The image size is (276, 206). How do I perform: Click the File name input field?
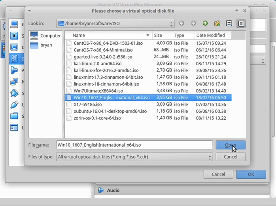(134, 145)
